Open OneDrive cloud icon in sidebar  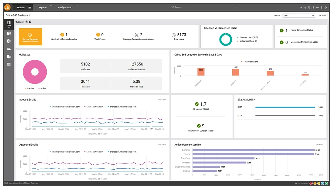(9, 49)
